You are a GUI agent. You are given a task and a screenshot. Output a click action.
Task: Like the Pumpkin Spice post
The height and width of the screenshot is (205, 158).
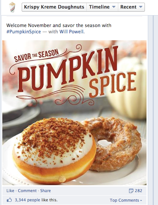[x=10, y=191]
